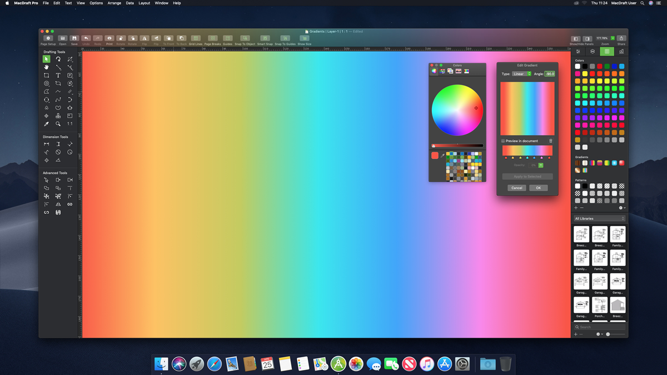
Task: Open the Layout menu
Action: click(144, 3)
